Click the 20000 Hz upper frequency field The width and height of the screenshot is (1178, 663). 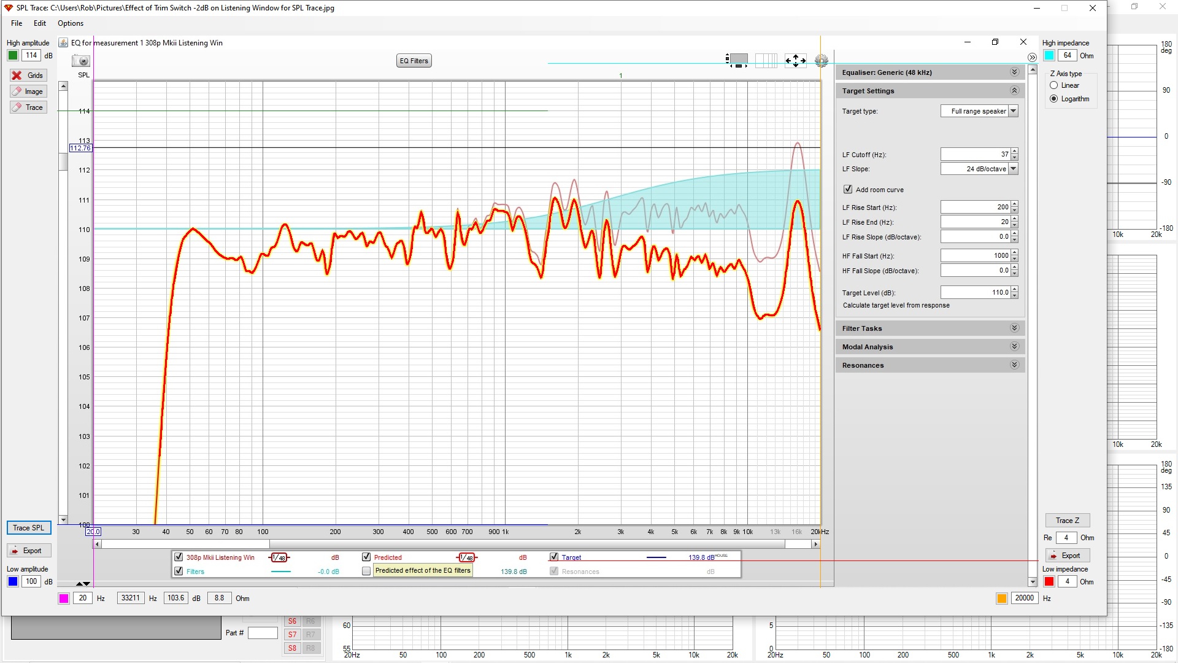pos(1024,598)
